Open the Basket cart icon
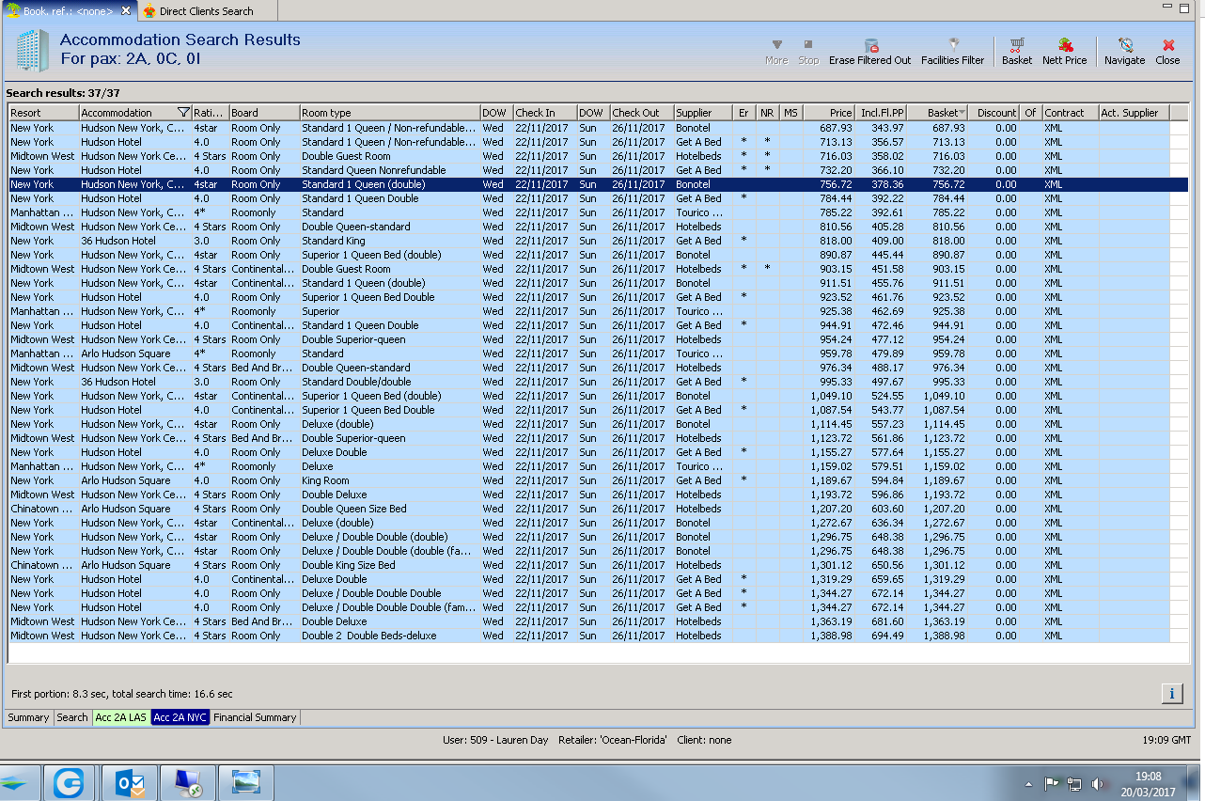Screen dimensions: 1205x801 tap(1017, 45)
